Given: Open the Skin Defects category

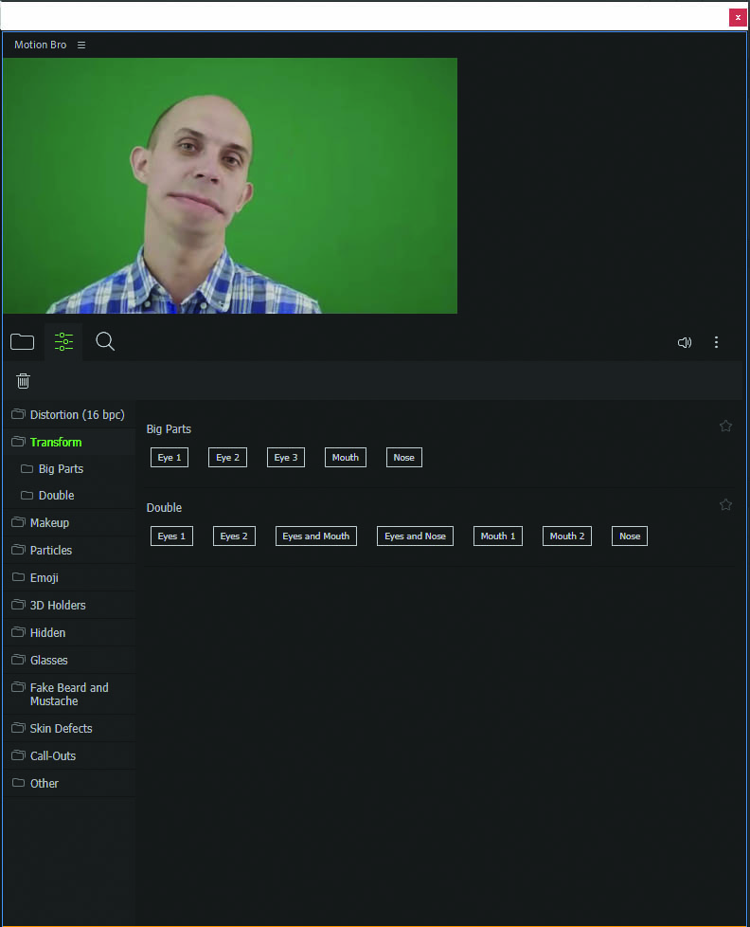Looking at the screenshot, I should (69, 728).
